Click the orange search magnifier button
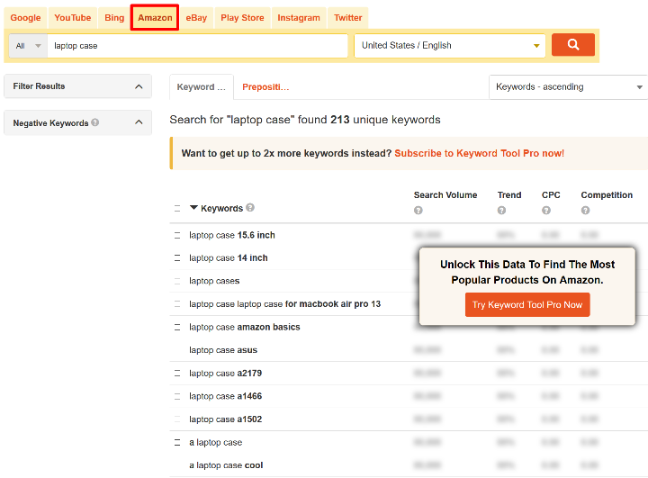 (572, 45)
